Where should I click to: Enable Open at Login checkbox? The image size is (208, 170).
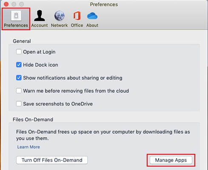coord(19,52)
